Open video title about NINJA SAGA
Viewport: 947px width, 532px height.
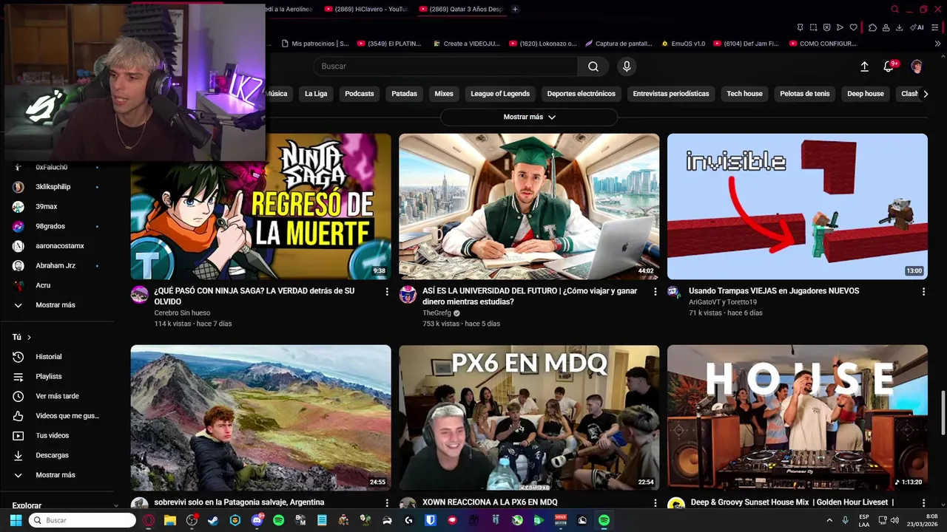255,296
